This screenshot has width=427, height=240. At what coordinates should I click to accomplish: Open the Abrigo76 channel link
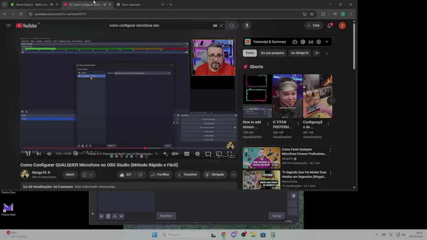pyautogui.click(x=39, y=173)
